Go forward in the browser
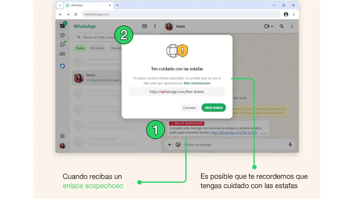 pyautogui.click(x=68, y=14)
